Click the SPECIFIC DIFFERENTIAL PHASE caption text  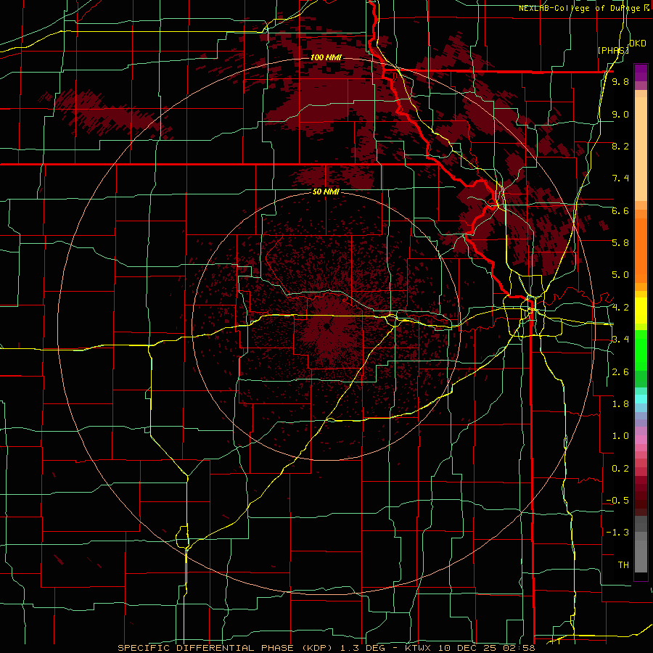[x=205, y=648]
